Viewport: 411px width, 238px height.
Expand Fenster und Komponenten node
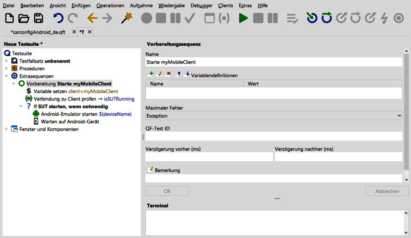6,129
